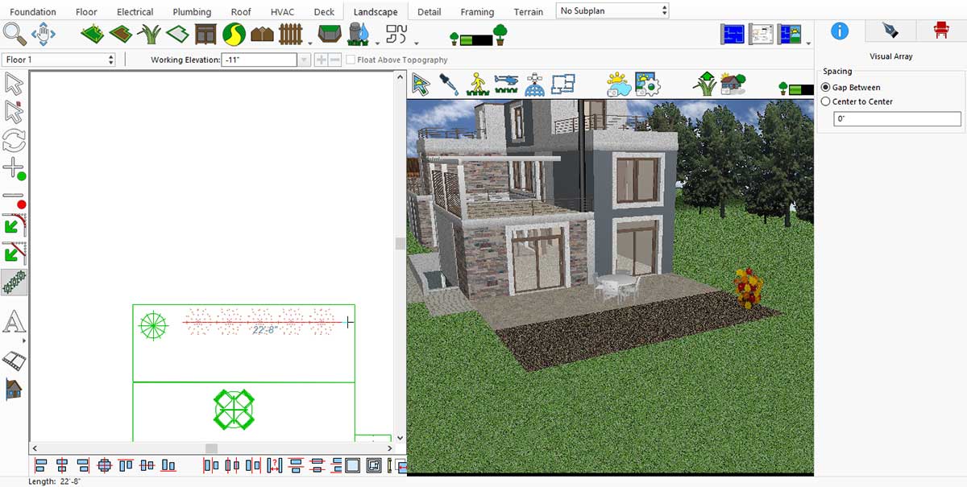Open the Working Elevation dropdown arrow
The height and width of the screenshot is (487, 967).
coord(304,60)
